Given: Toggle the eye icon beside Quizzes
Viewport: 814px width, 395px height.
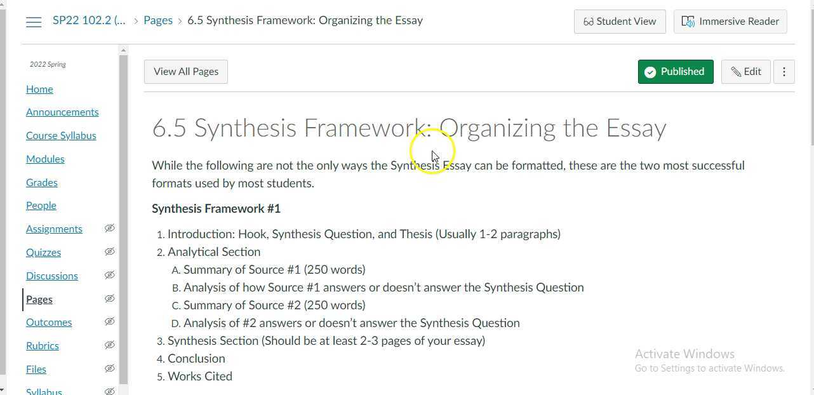Looking at the screenshot, I should tap(110, 251).
